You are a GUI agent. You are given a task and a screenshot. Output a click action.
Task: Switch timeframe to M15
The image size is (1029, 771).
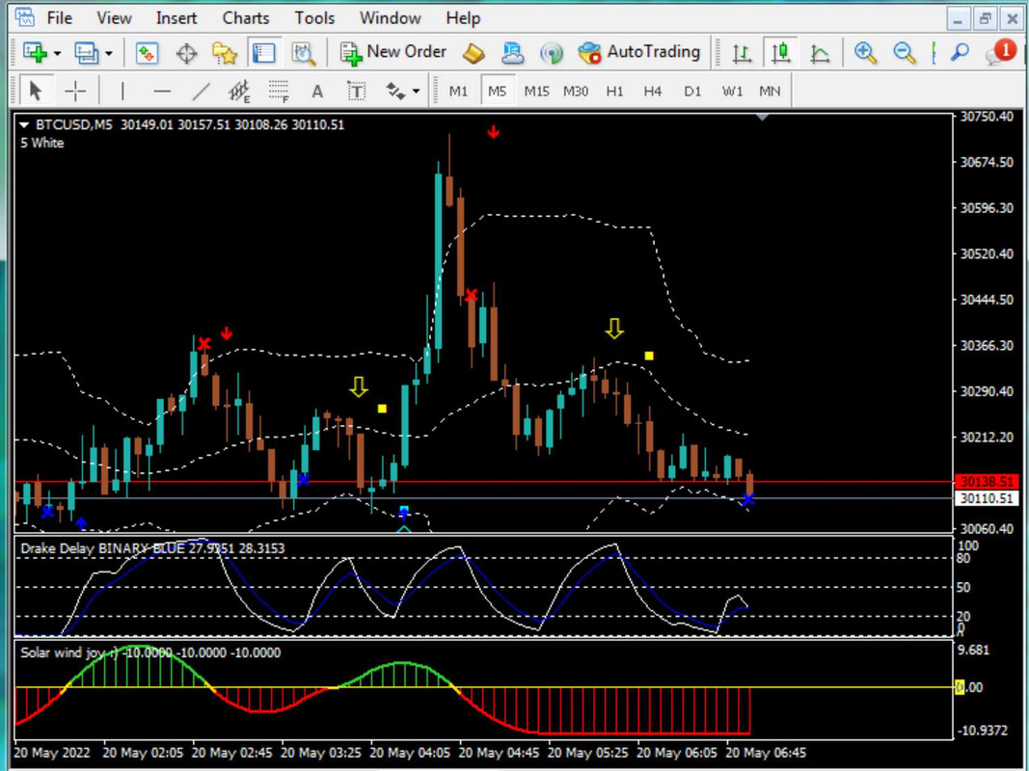(x=536, y=92)
